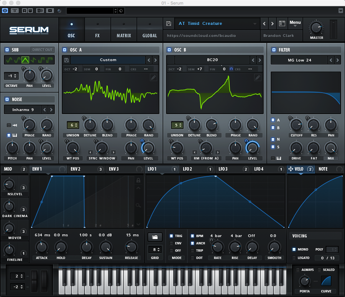
Task: Switch to the MATRIX tab
Action: click(x=124, y=30)
